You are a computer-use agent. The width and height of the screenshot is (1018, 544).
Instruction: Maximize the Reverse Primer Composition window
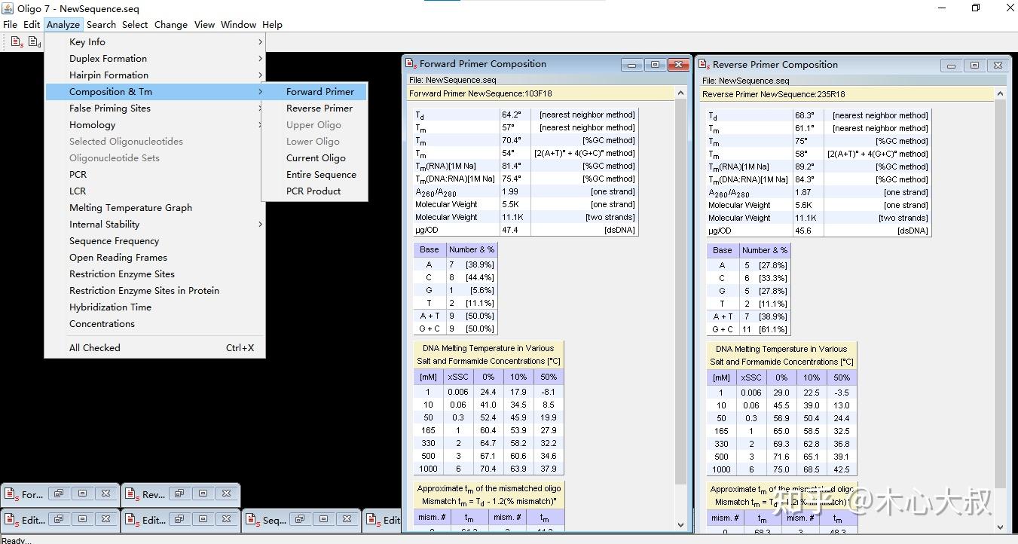pos(974,66)
